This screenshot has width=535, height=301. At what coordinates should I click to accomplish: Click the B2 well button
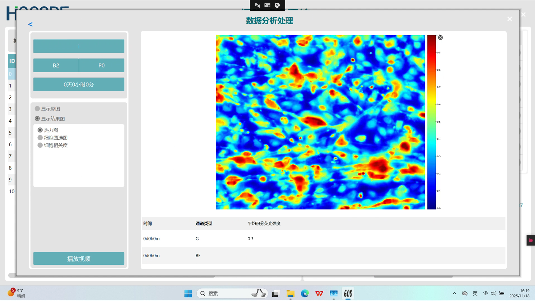(x=56, y=65)
